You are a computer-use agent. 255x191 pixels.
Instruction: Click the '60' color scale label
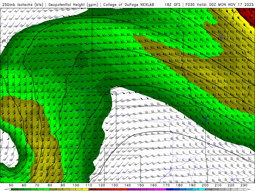point(24,185)
